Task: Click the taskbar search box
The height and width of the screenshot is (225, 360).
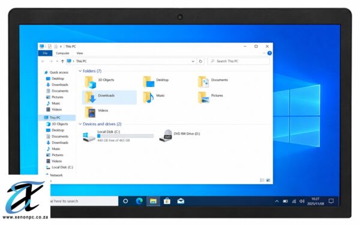Action: coord(84,202)
